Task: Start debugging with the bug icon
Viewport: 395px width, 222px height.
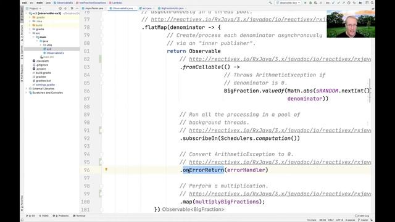Action: click(x=310, y=2)
